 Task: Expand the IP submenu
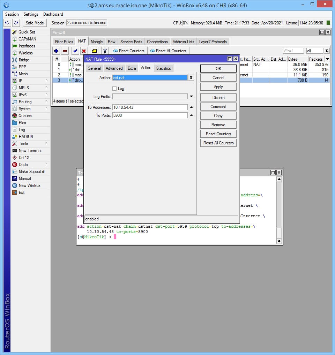[46, 81]
